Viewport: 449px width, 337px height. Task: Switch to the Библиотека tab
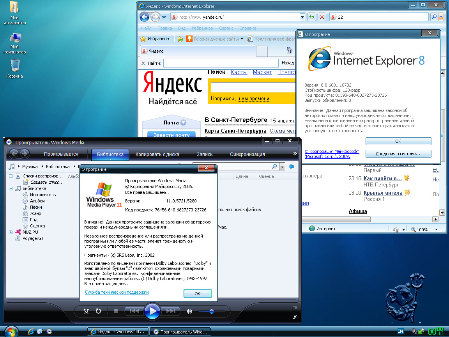click(x=110, y=154)
